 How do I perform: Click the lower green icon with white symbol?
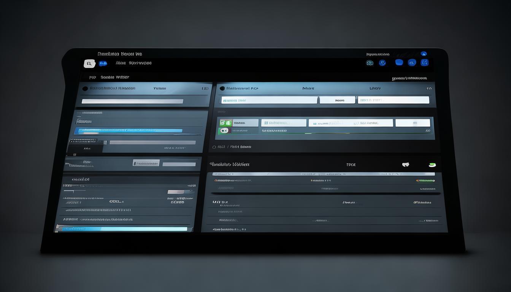coord(224,130)
